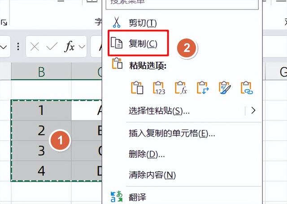Choose Insert Copied Cells (插入复制的单元格)
This screenshot has height=204, width=287.
pos(172,133)
